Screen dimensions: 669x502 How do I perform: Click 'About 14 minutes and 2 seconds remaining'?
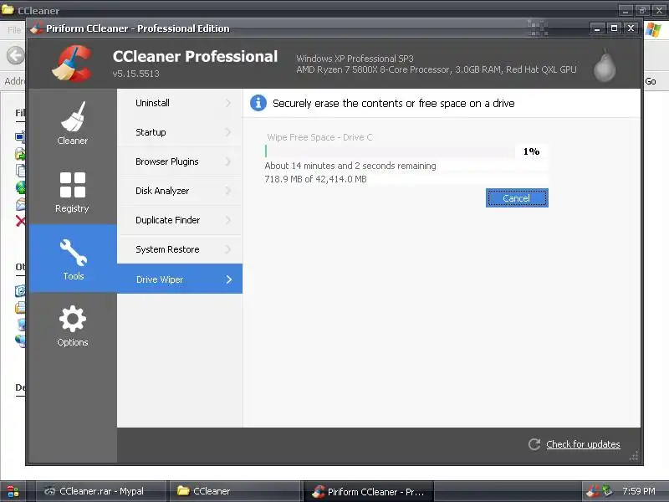click(350, 166)
